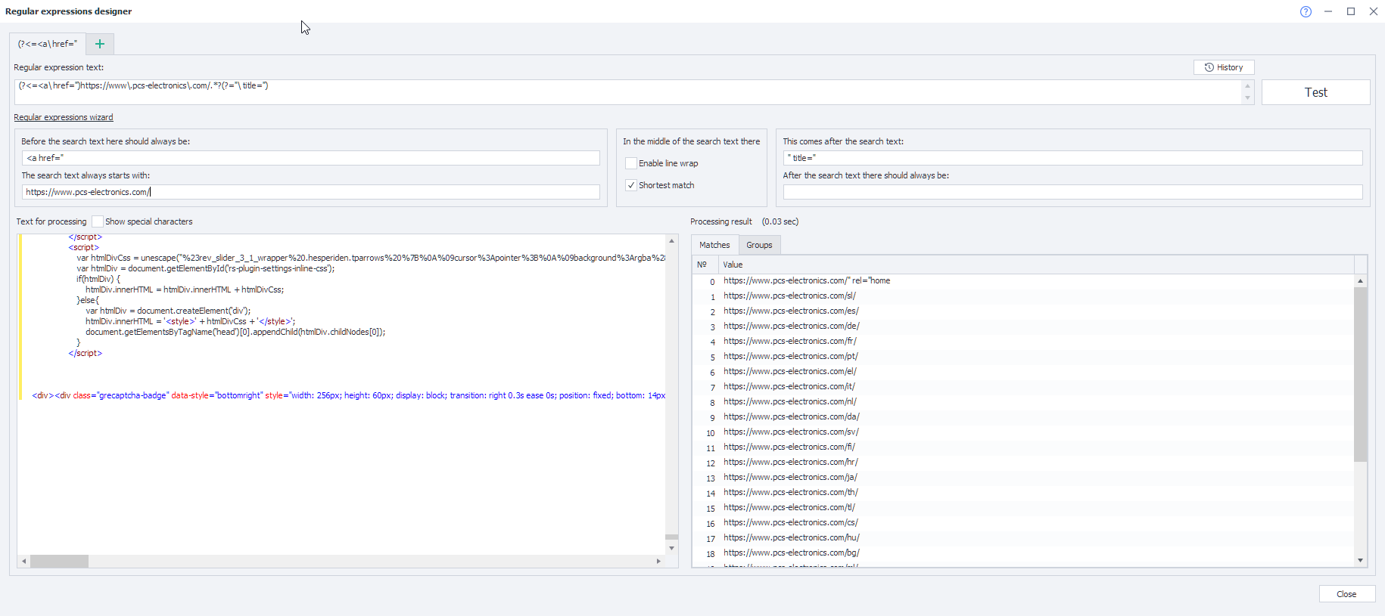Enable line wrap checkbox

631,163
